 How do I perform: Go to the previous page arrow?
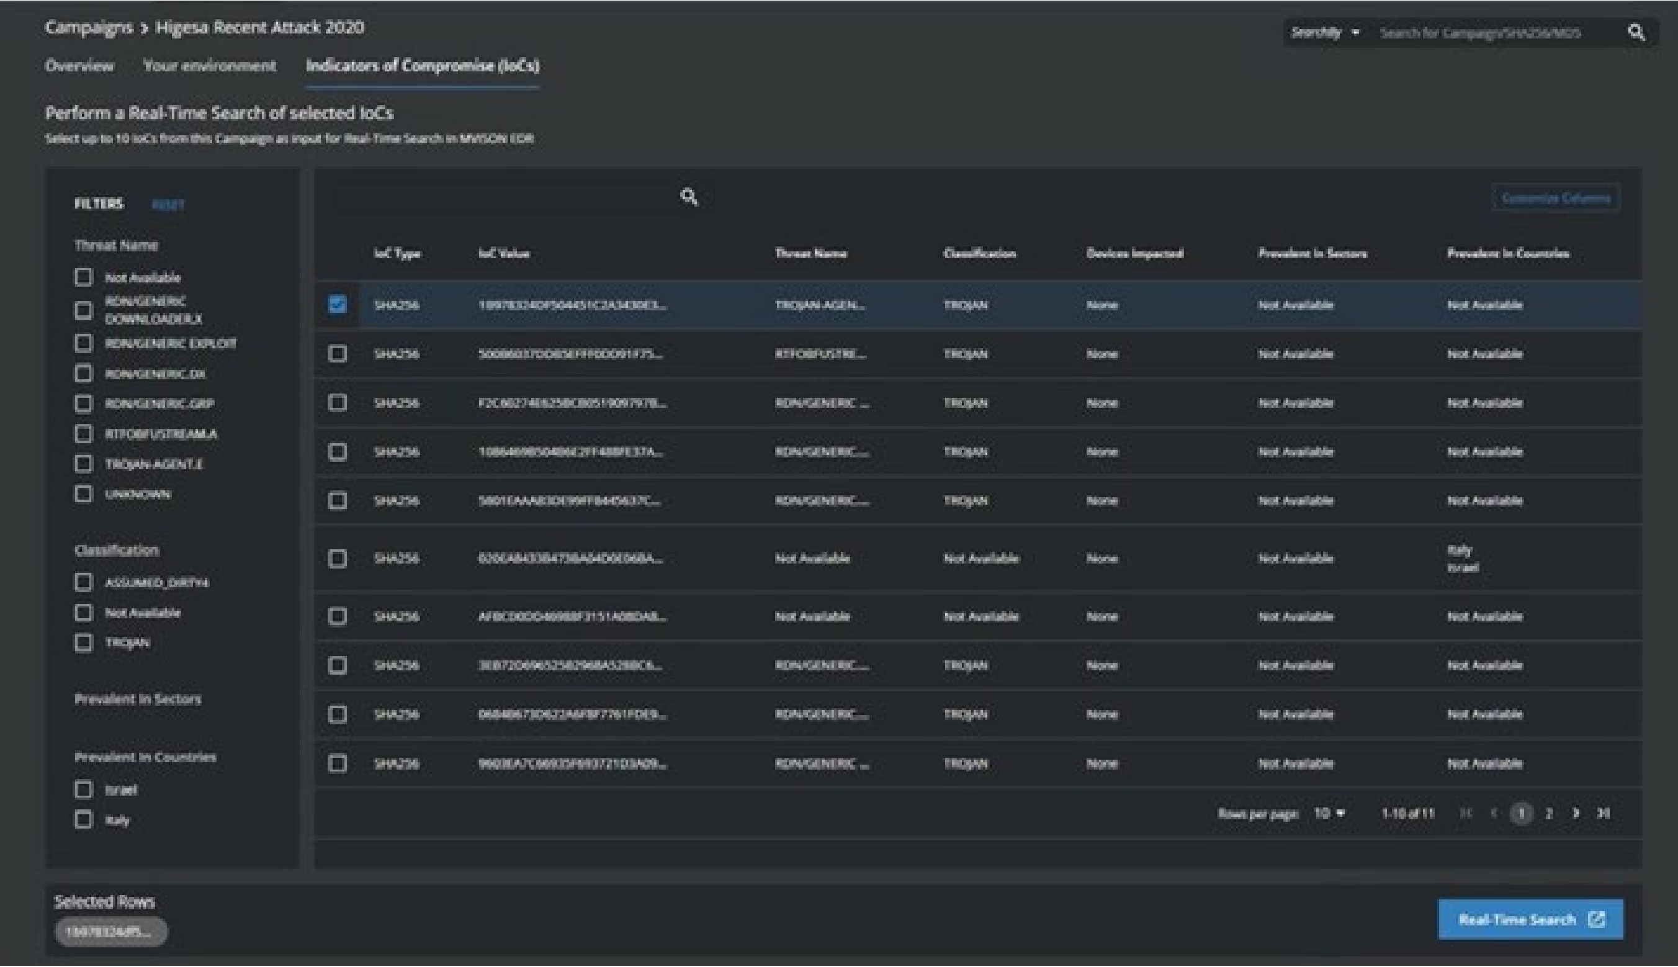tap(1494, 813)
